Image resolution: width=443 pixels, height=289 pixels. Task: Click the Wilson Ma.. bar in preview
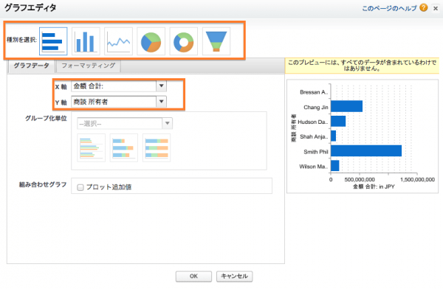[334, 166]
